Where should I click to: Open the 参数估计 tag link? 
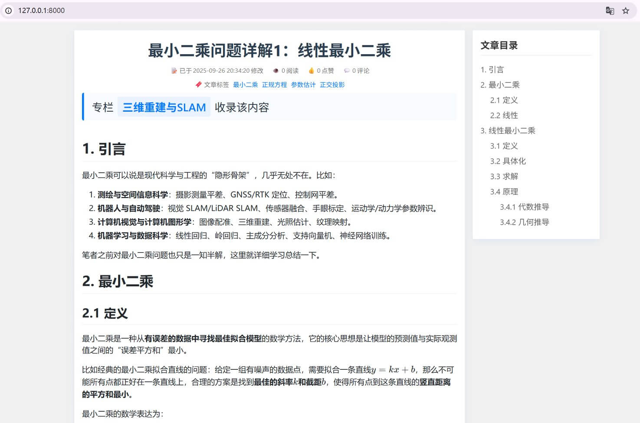tap(303, 84)
